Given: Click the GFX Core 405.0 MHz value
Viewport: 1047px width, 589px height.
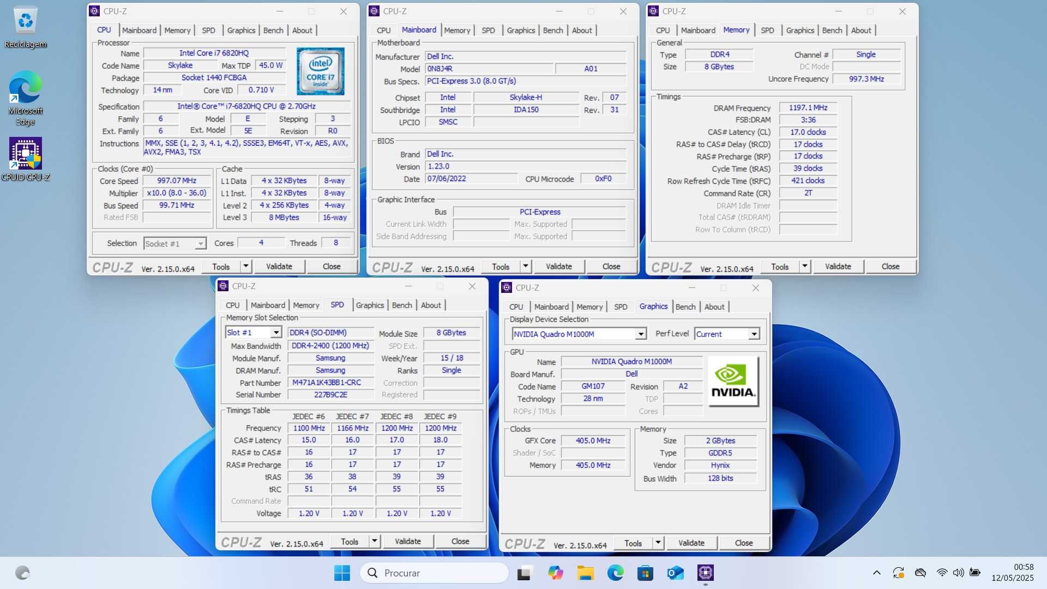Looking at the screenshot, I should (593, 441).
